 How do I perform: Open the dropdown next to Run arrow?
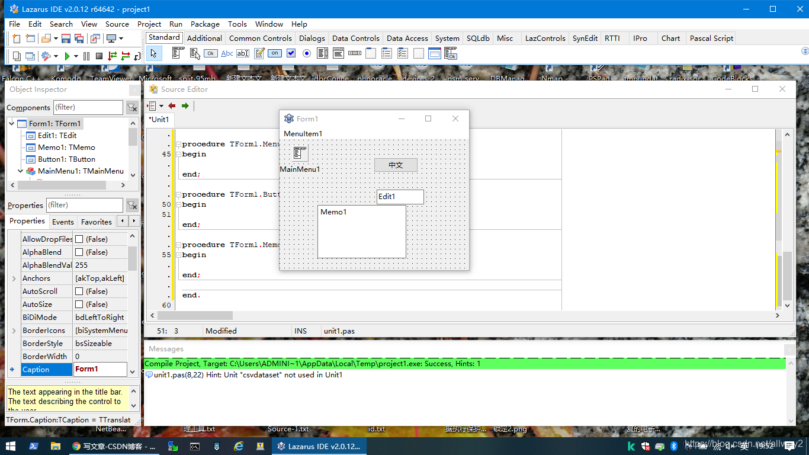point(75,56)
